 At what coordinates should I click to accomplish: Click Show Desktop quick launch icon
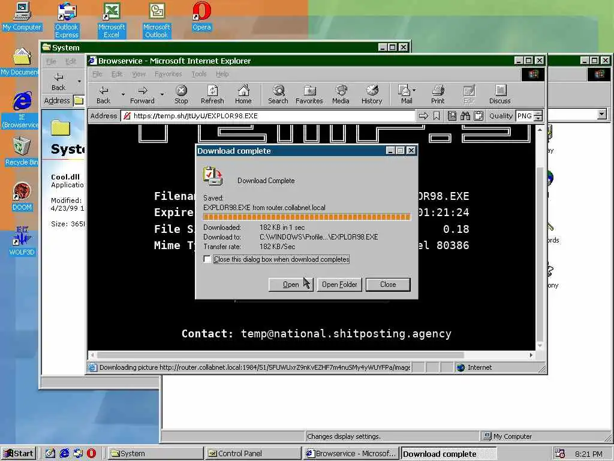(x=50, y=453)
